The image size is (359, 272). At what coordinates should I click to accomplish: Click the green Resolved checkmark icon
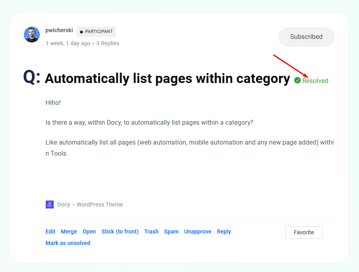point(297,81)
